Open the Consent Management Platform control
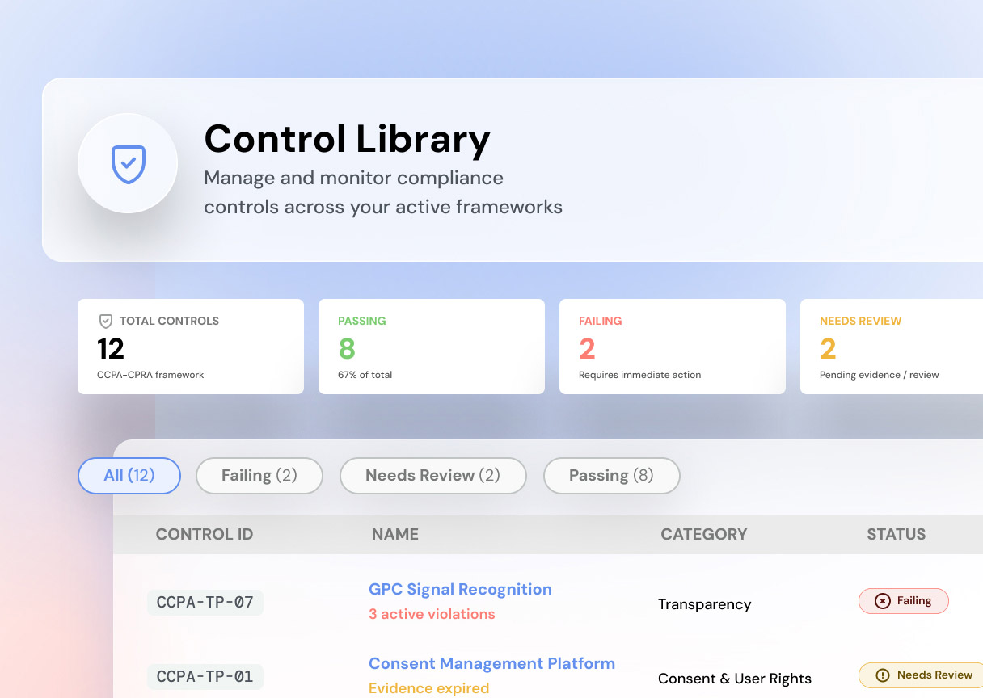The width and height of the screenshot is (983, 698). (491, 664)
